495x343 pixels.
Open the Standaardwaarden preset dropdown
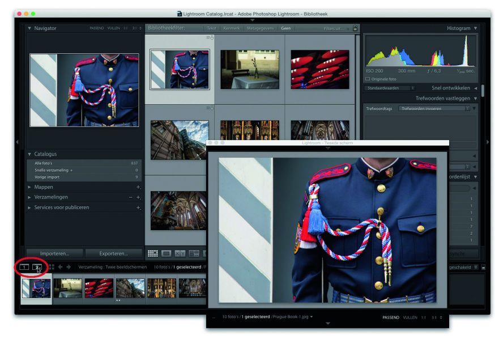click(390, 88)
